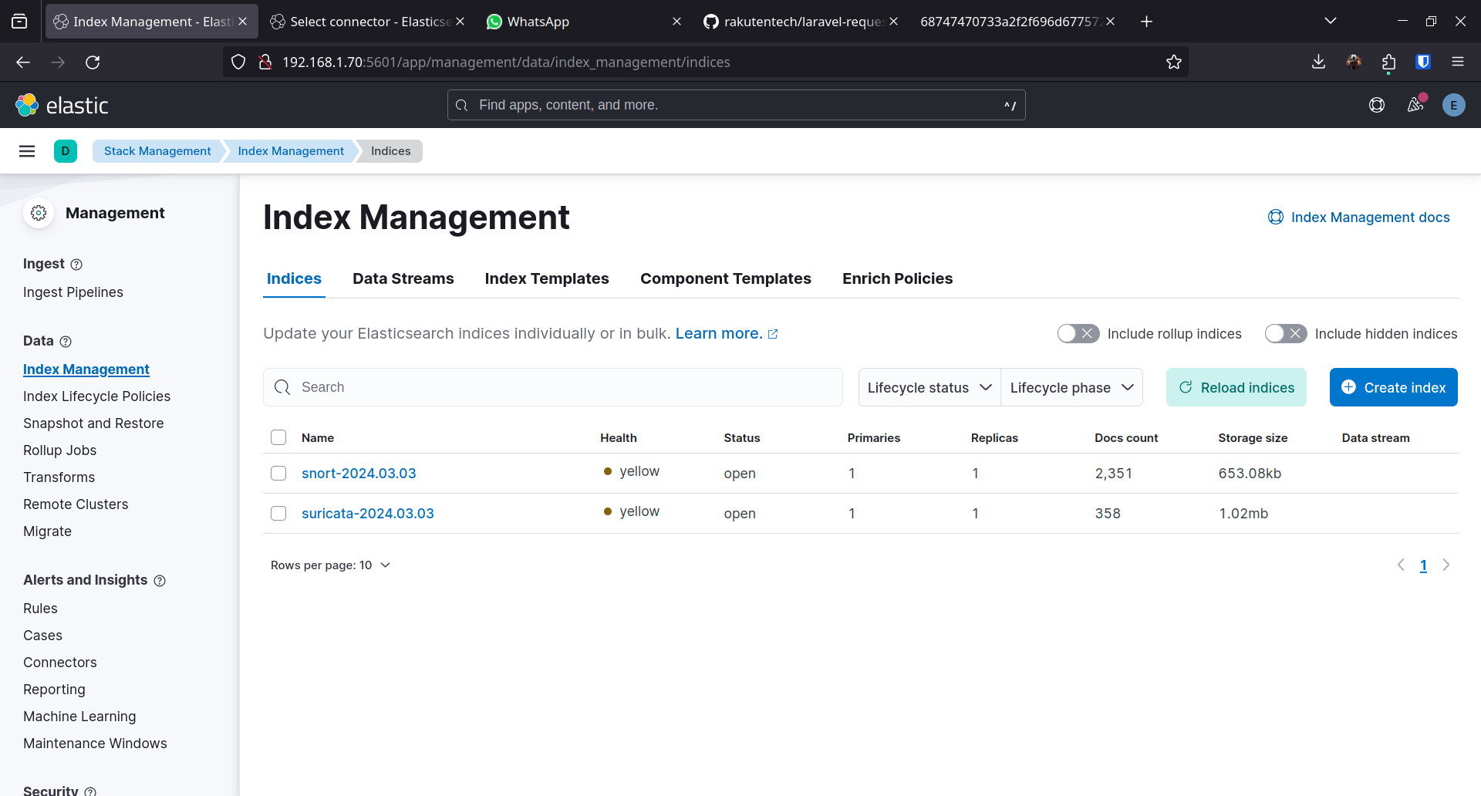1481x796 pixels.
Task: Enable Include rollup indices switch
Action: 1078,333
